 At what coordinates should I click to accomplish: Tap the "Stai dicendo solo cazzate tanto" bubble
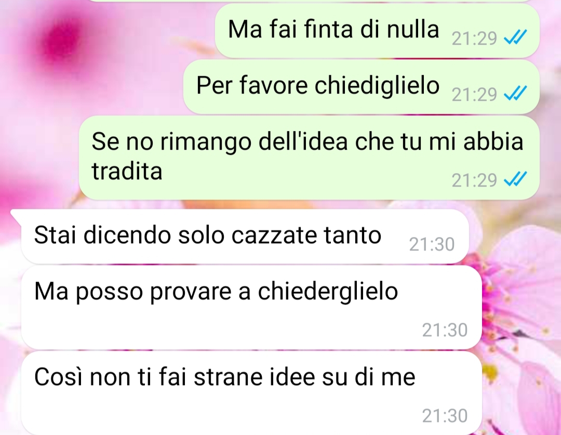tap(245, 236)
